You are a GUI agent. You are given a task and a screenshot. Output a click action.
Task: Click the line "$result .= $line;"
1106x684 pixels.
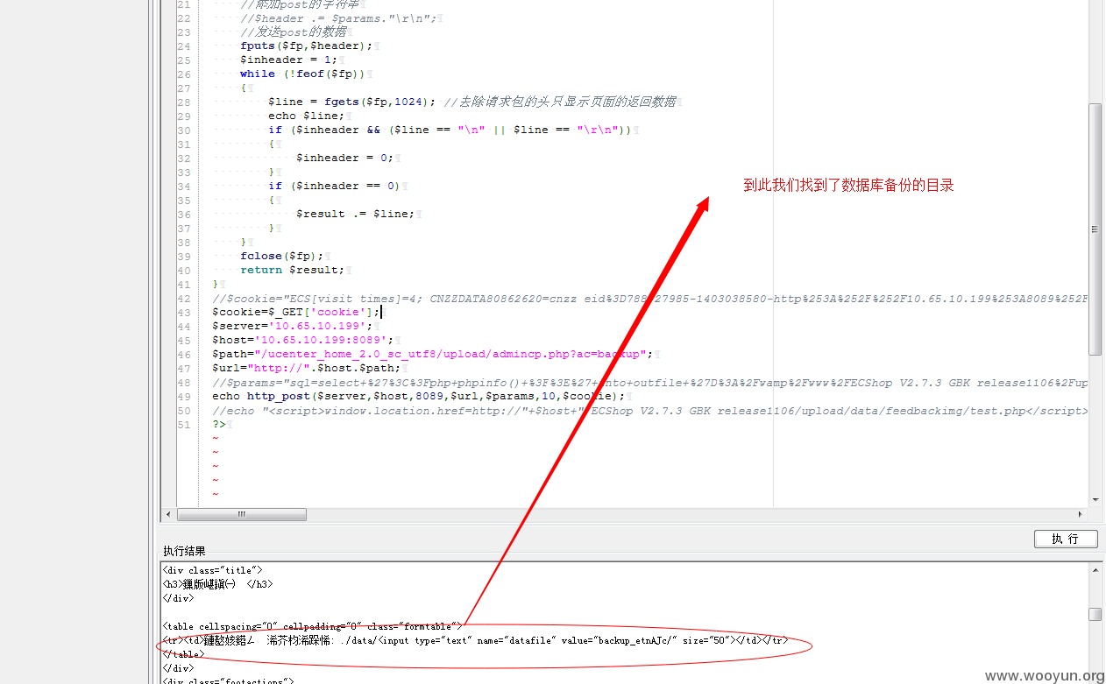coord(356,214)
